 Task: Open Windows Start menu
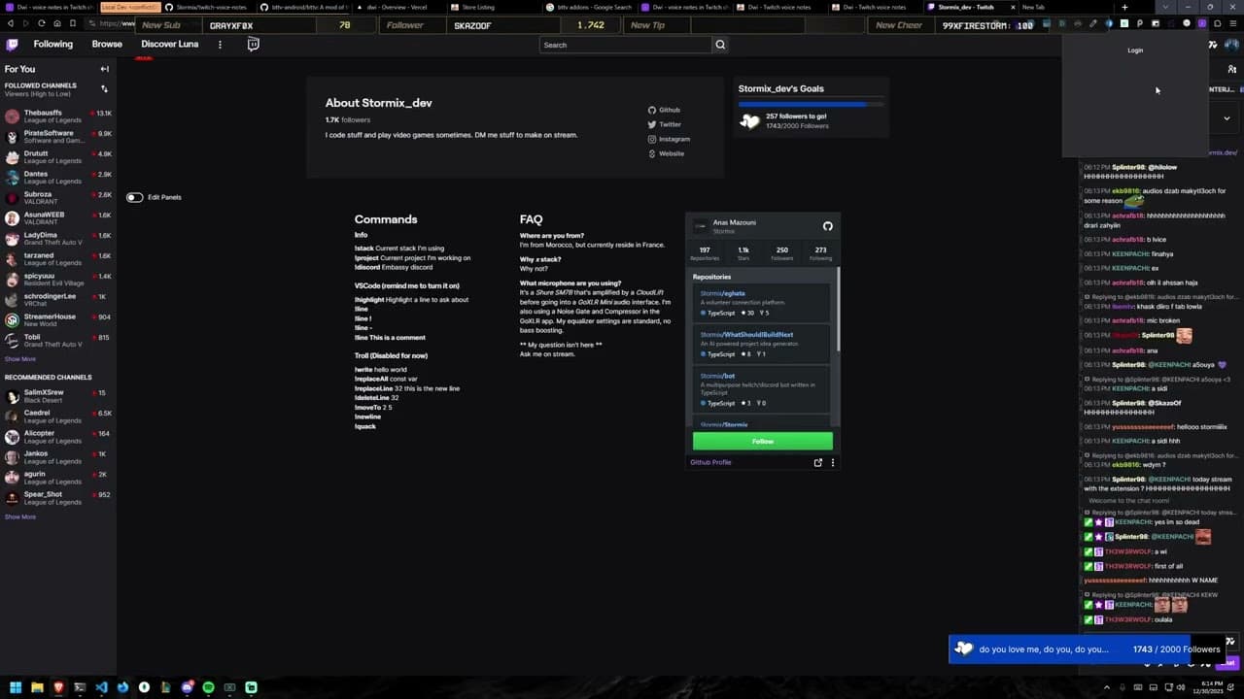(15, 687)
